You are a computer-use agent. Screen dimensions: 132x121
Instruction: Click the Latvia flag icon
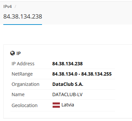56,105
